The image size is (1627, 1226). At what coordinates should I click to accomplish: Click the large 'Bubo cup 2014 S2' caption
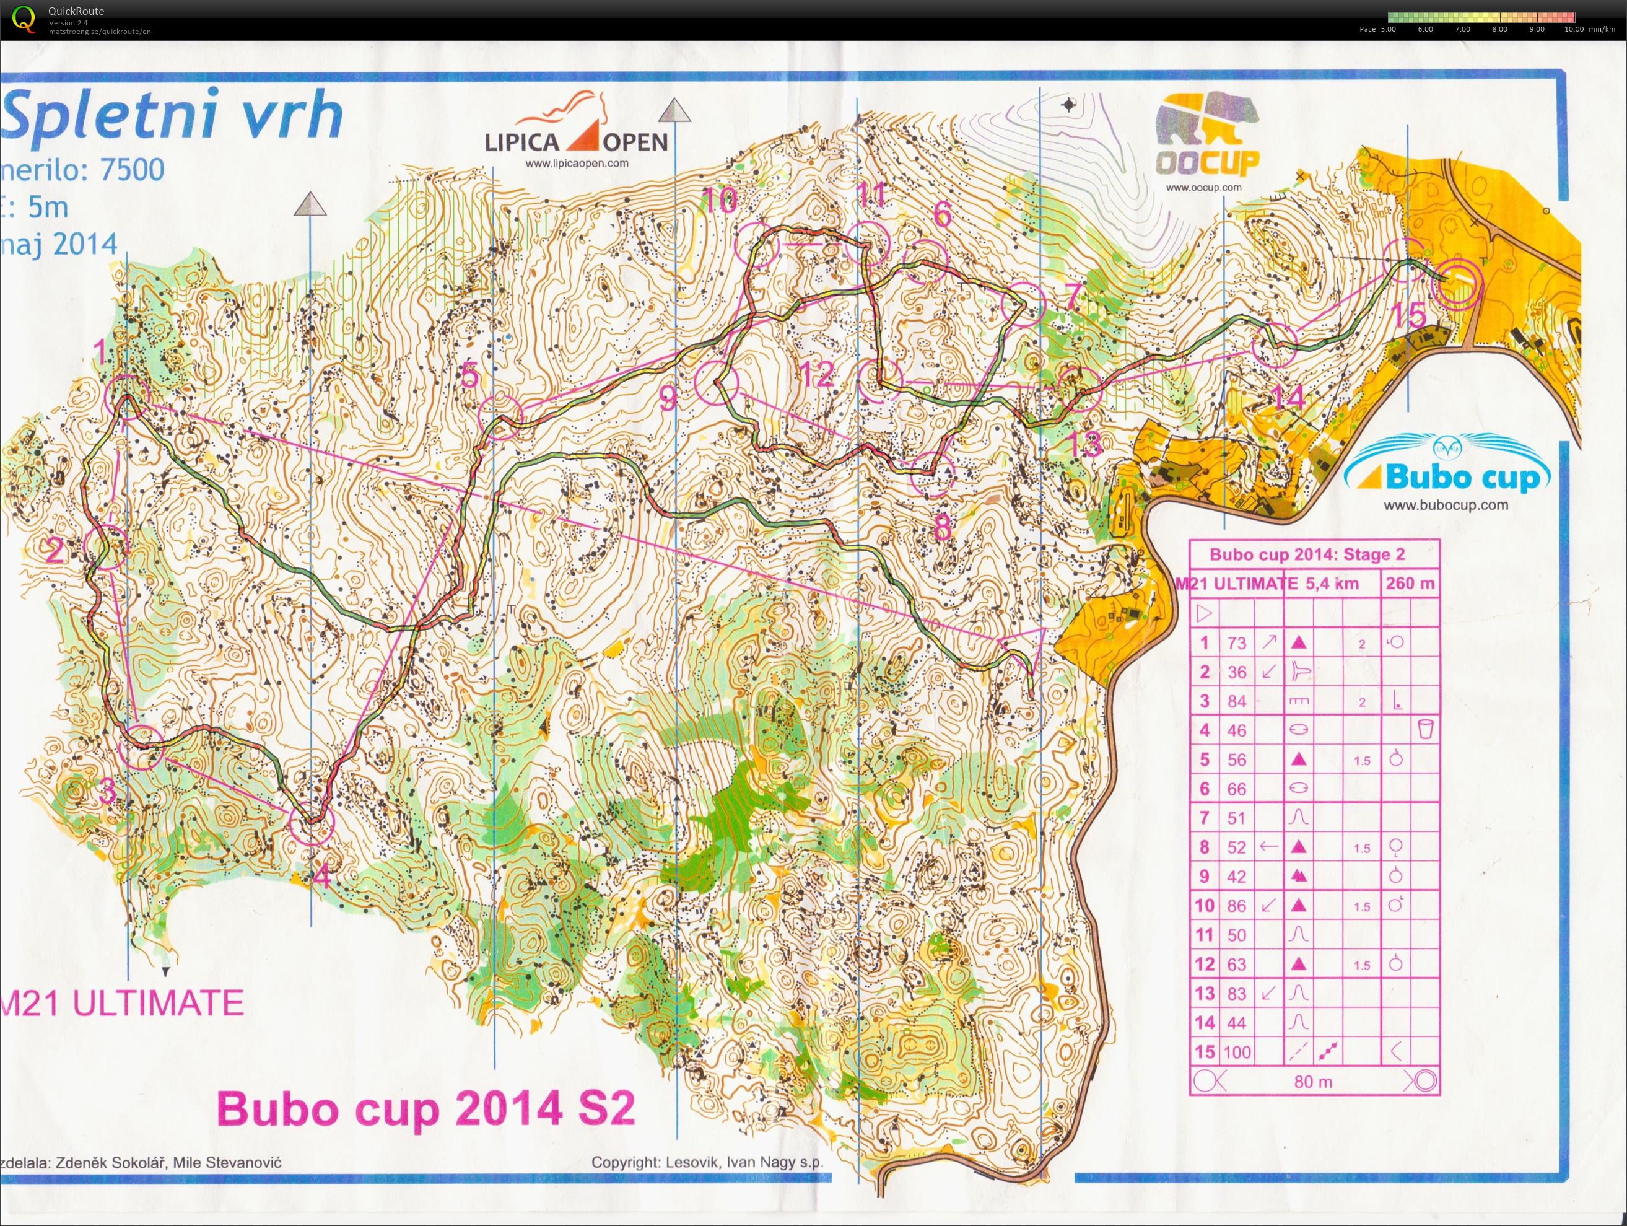point(426,1108)
